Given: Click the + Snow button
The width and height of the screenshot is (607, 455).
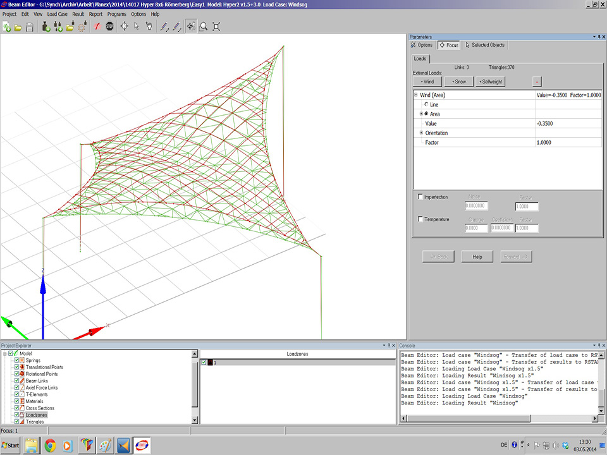Looking at the screenshot, I should [x=458, y=82].
